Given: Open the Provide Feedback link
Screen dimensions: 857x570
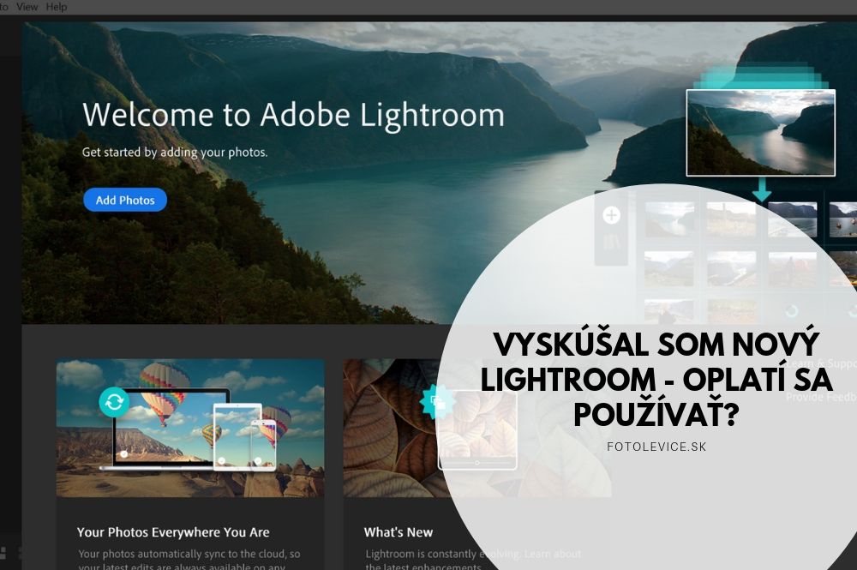Looking at the screenshot, I should (x=822, y=398).
